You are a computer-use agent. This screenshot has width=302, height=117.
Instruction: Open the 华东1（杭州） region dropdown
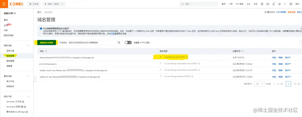(54, 4)
